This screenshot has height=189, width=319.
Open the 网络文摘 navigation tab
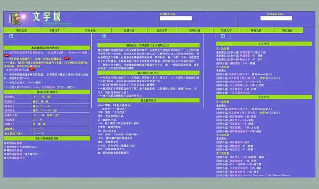click(x=256, y=31)
